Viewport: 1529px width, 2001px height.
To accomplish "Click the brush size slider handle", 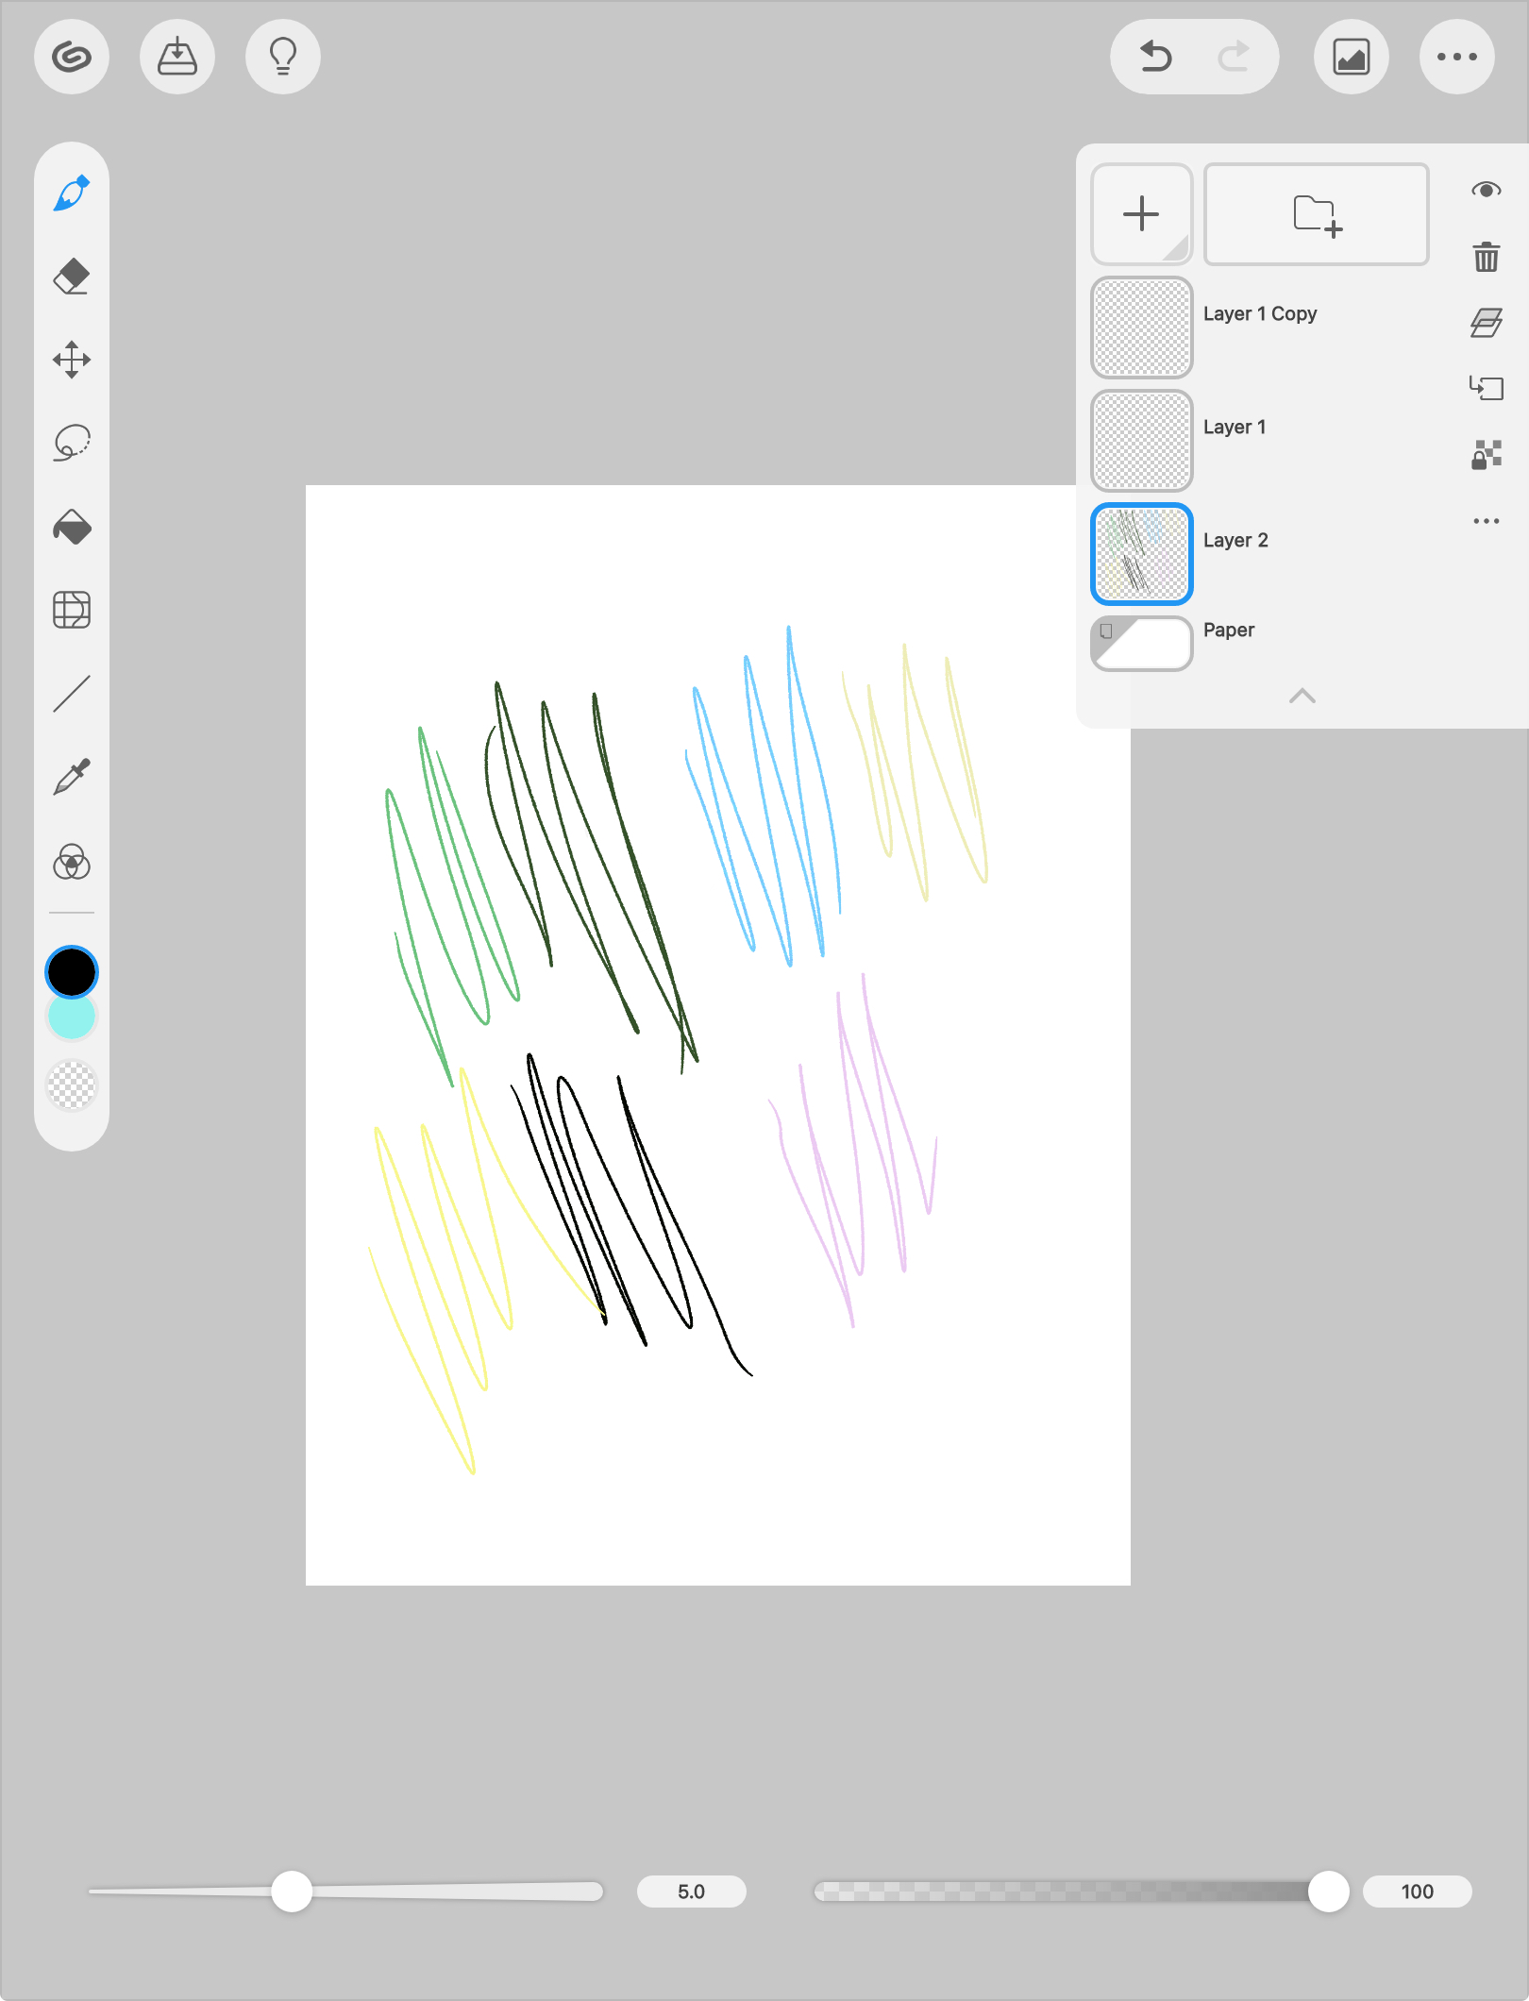I will pos(292,1892).
